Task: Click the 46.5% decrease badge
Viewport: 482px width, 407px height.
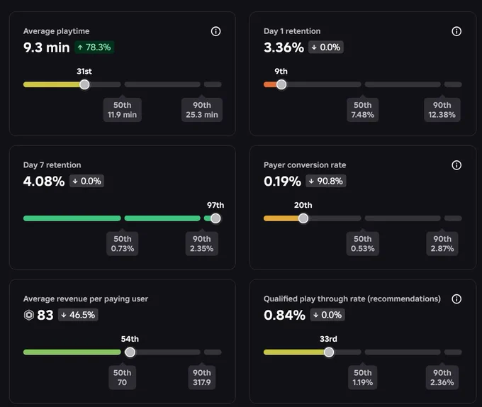Action: 78,315
